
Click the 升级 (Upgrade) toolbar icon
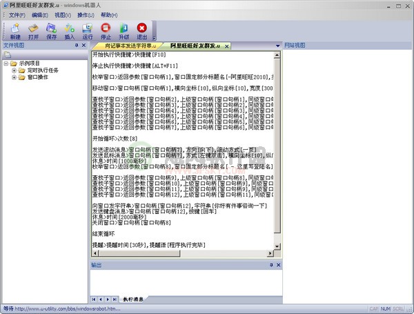pos(124,31)
